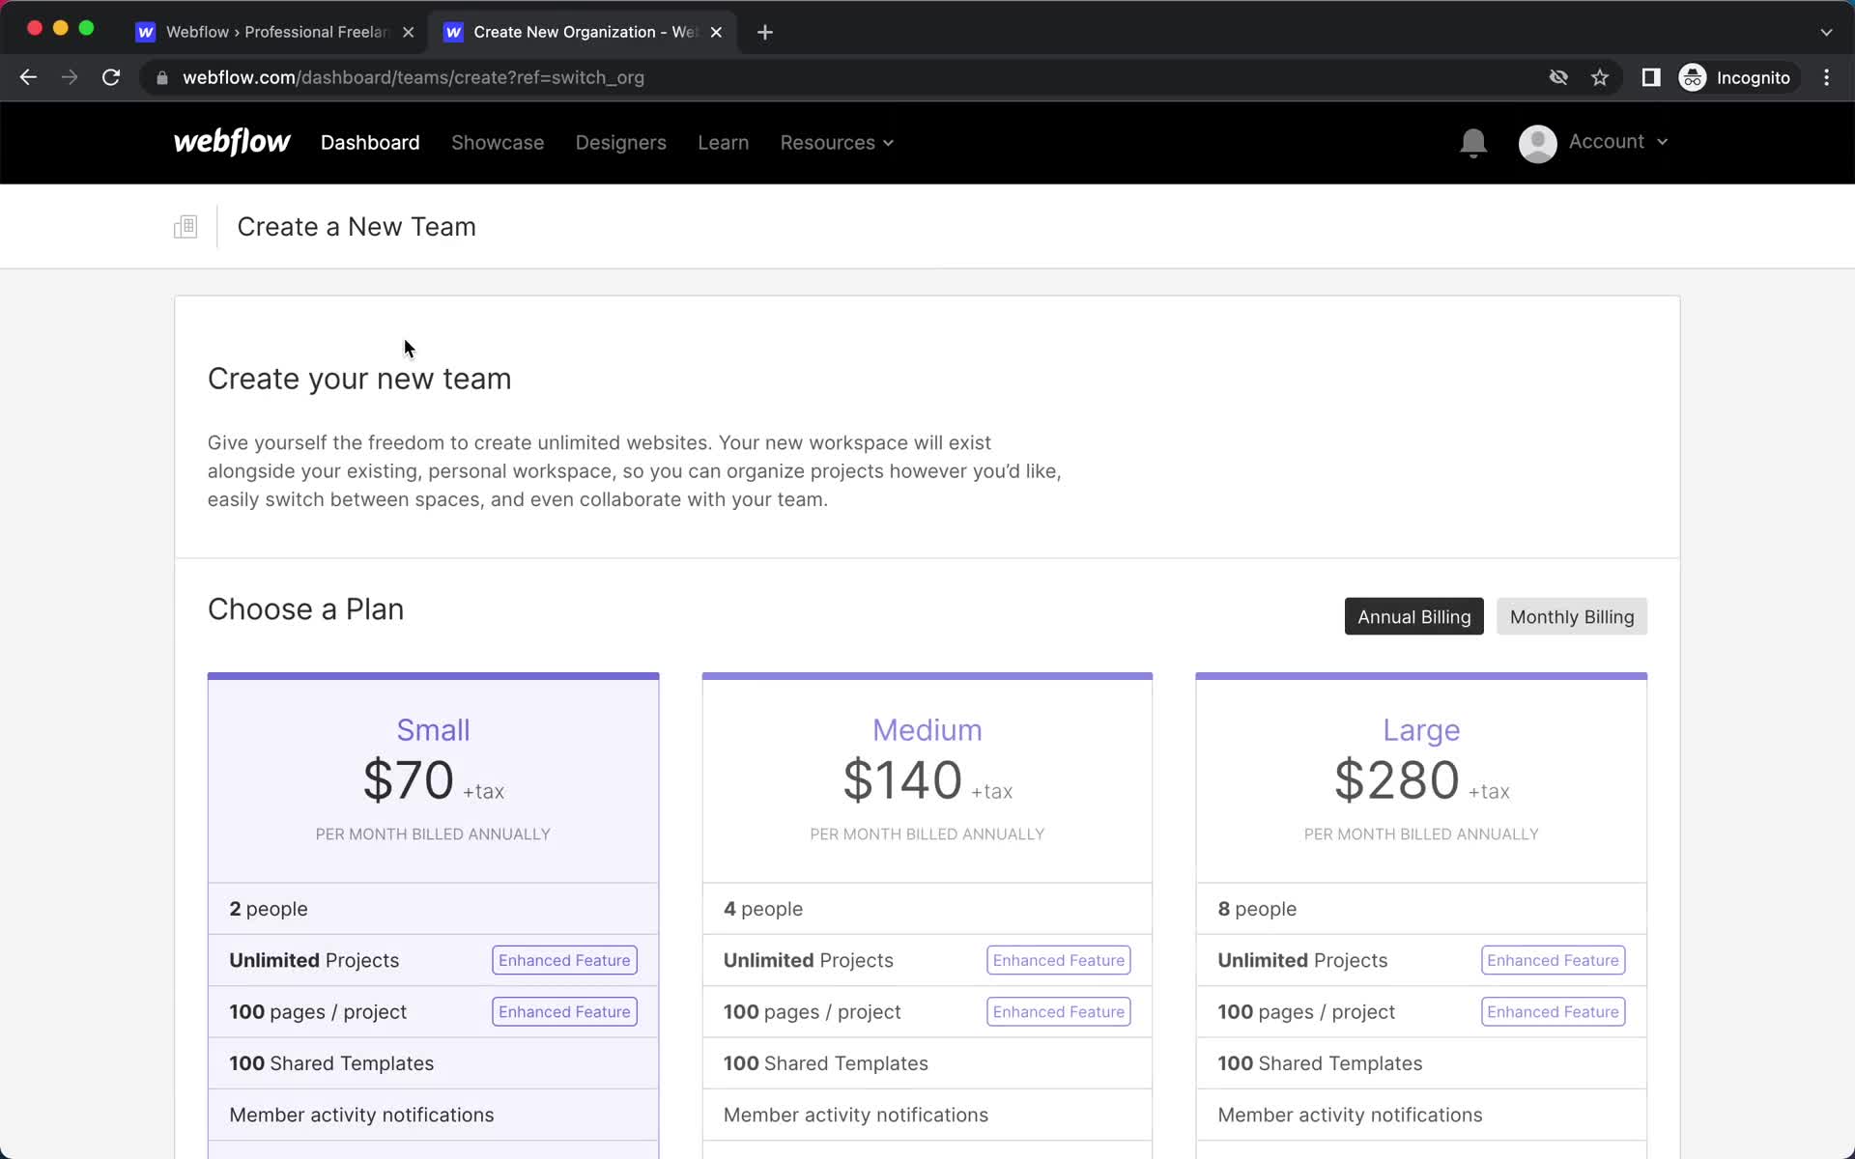Open the Account dropdown
Image resolution: width=1855 pixels, height=1159 pixels.
pyautogui.click(x=1618, y=141)
